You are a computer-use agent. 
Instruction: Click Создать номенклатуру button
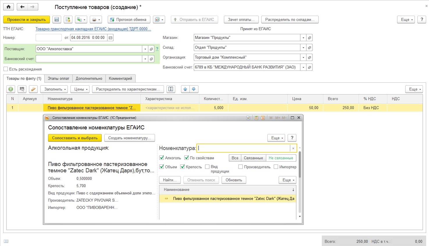(129, 138)
